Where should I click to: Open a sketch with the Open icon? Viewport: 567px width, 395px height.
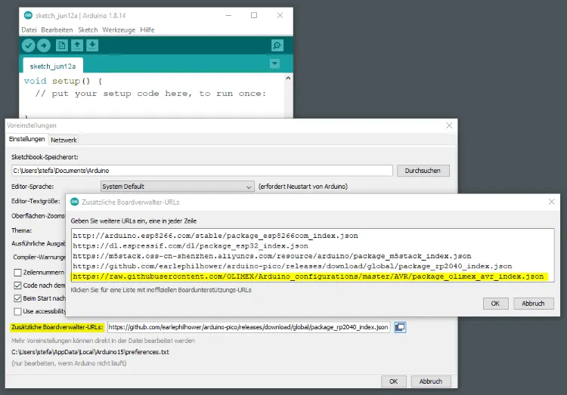point(77,45)
